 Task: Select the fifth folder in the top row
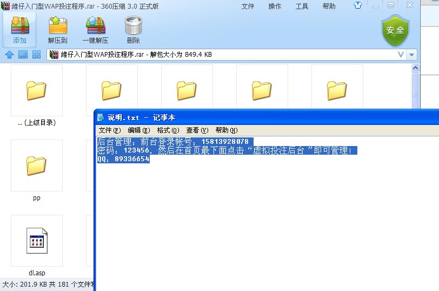pos(337,90)
